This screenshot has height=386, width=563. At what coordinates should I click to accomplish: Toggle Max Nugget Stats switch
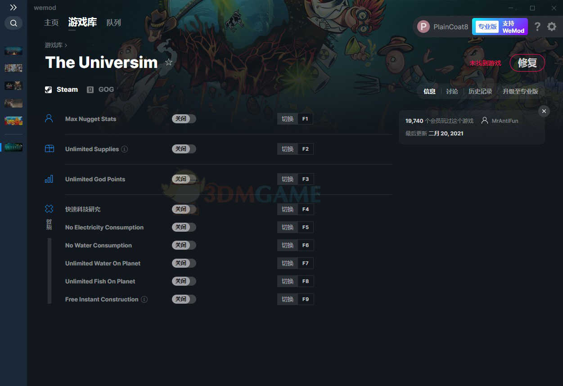tap(184, 119)
